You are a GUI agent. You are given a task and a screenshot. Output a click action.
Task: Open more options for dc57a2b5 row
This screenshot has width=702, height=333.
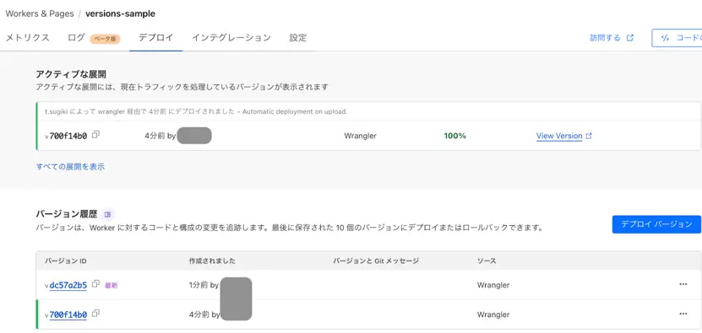pos(683,284)
